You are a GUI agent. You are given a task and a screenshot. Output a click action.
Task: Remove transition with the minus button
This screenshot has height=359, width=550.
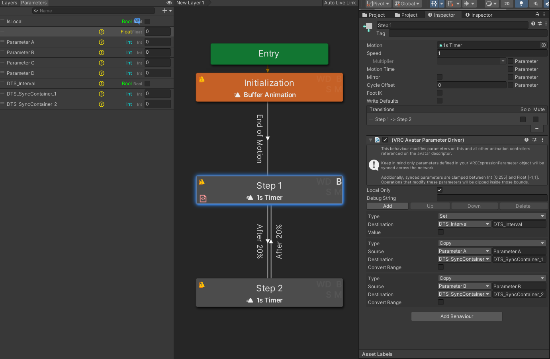[x=537, y=129]
